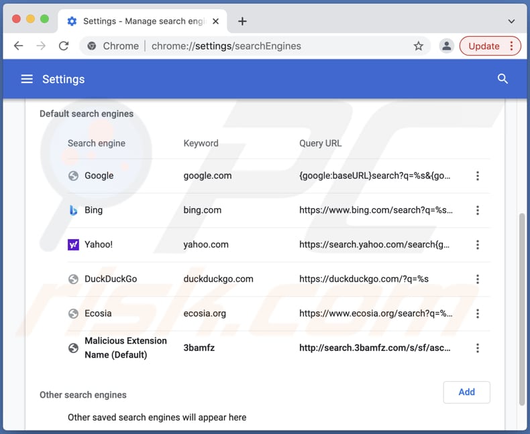Click the Yahoo! logo icon

(73, 244)
